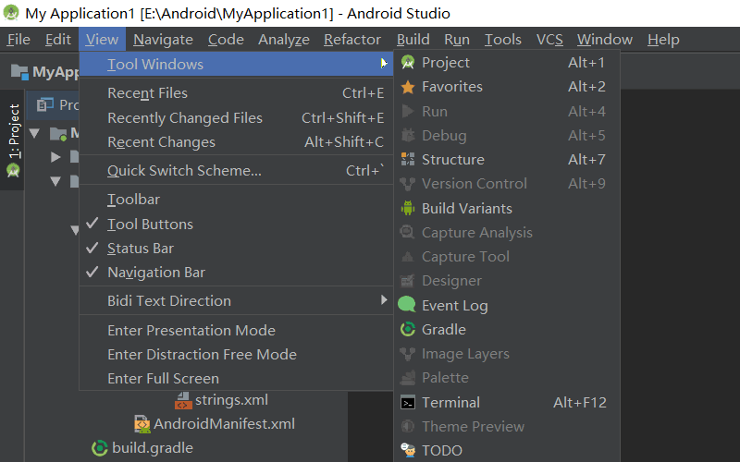The height and width of the screenshot is (462, 740).
Task: Expand the Bidi Text Direction submenu arrow
Action: point(384,299)
